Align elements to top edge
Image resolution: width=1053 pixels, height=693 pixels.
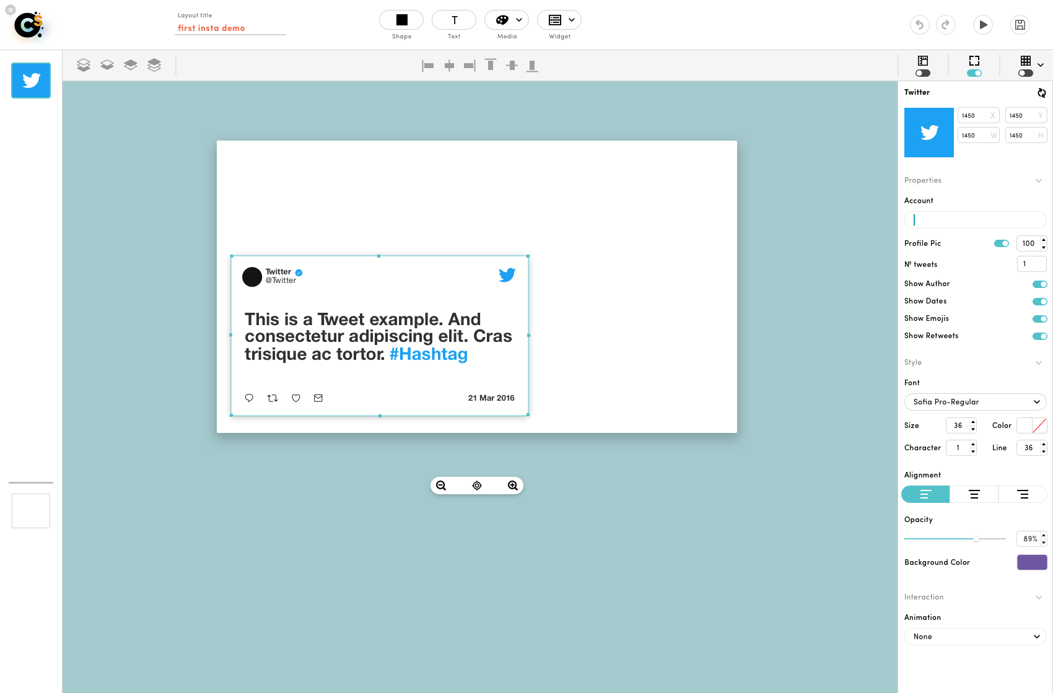(x=491, y=65)
